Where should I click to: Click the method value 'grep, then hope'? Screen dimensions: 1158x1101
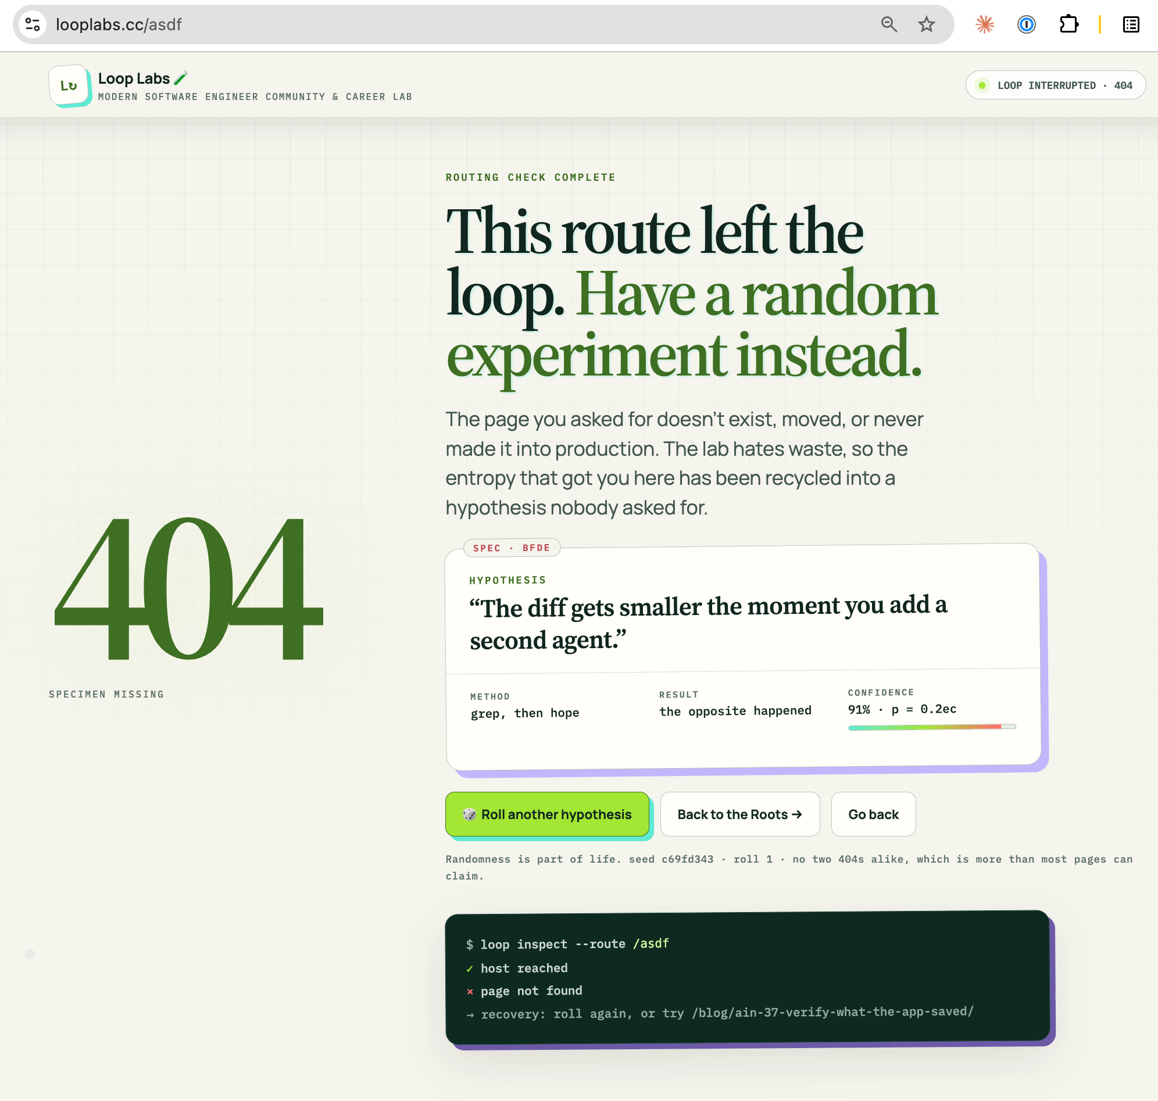(x=525, y=713)
